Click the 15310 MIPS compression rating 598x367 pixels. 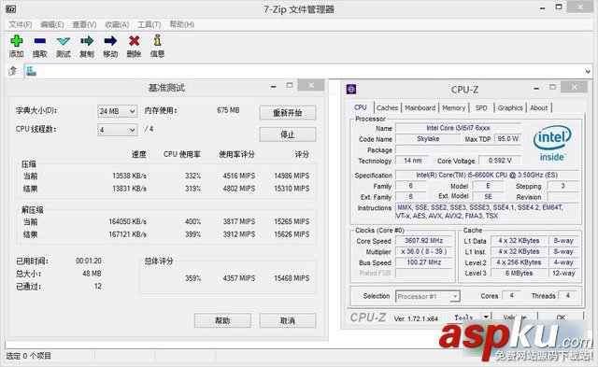coord(292,189)
